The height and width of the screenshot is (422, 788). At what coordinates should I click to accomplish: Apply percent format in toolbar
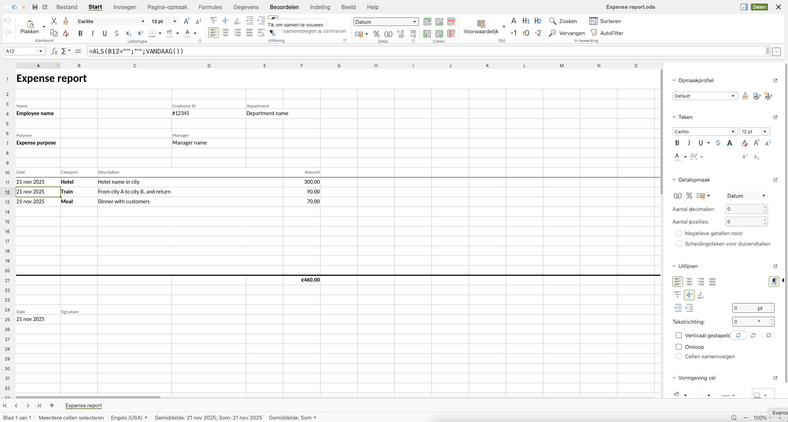(x=376, y=34)
